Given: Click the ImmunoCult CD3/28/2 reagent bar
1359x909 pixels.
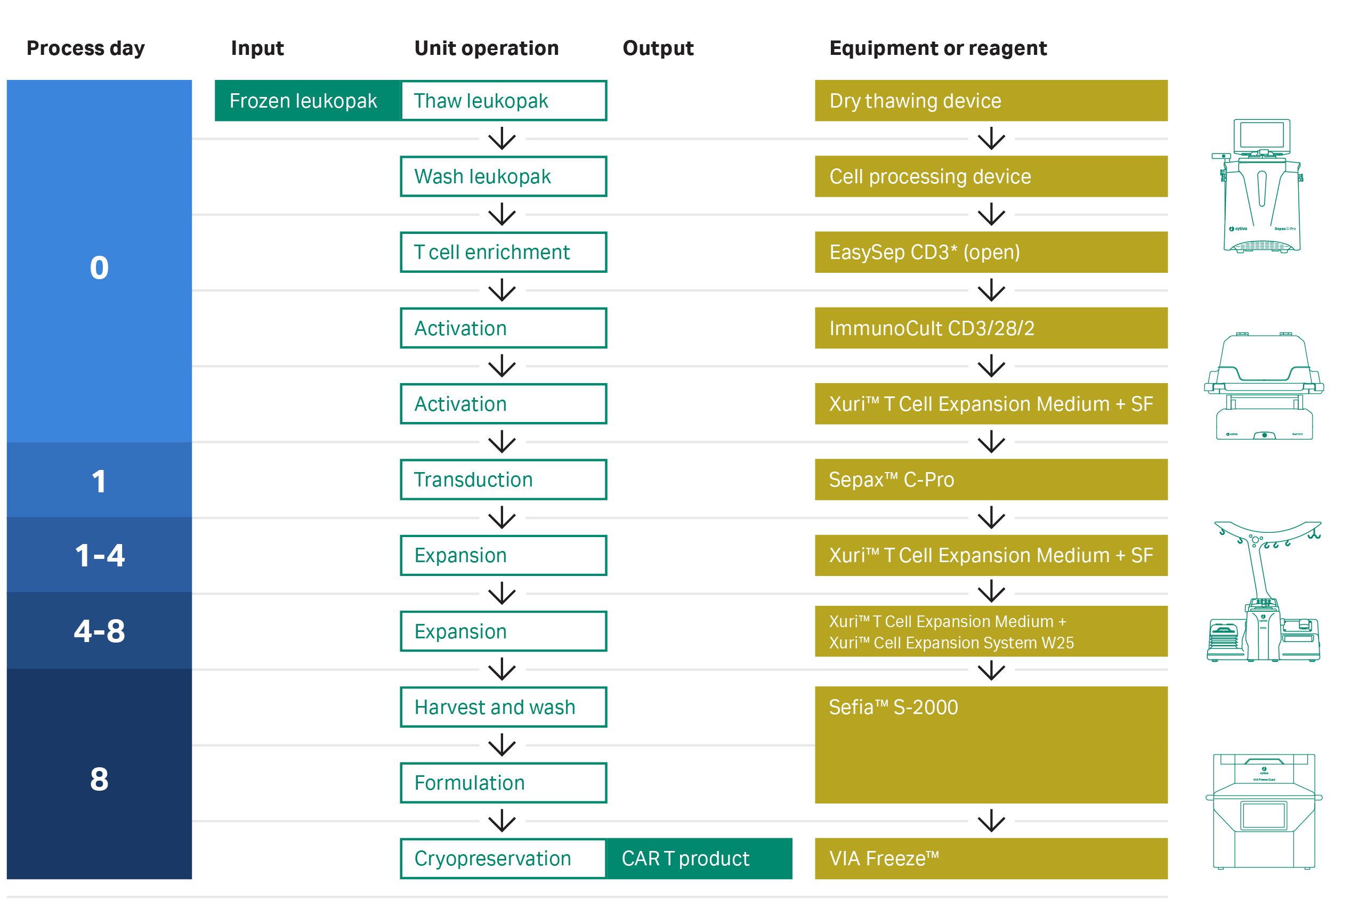Looking at the screenshot, I should pyautogui.click(x=991, y=328).
